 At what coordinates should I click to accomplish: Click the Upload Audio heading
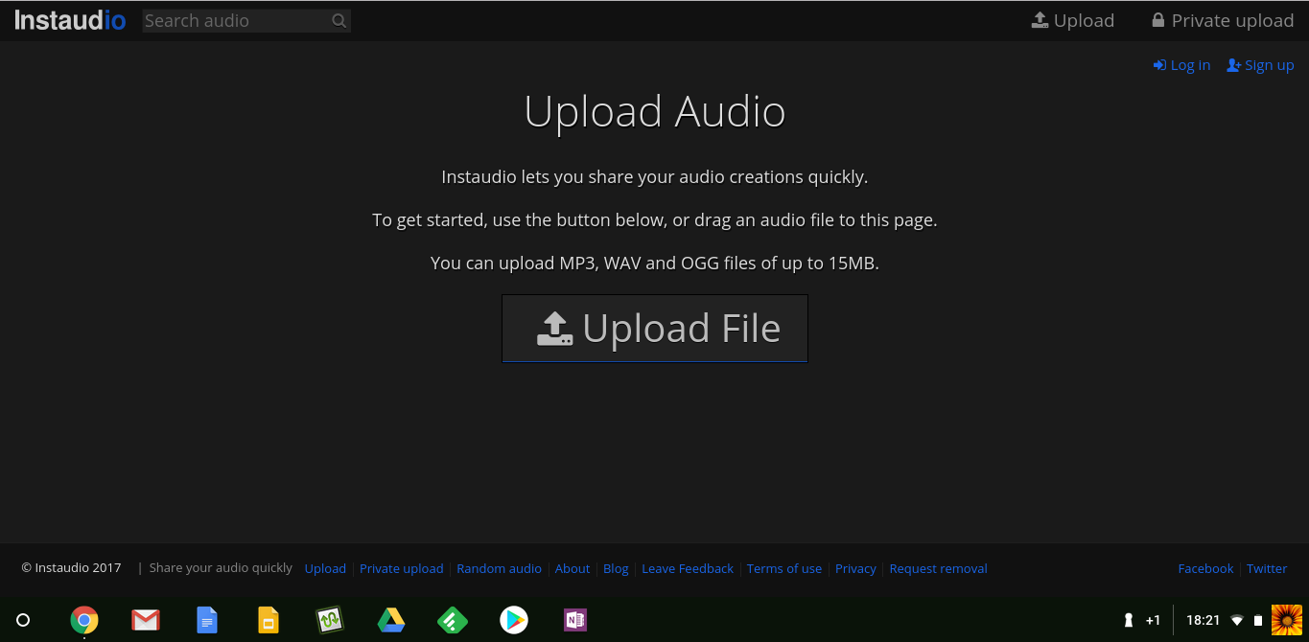[655, 112]
